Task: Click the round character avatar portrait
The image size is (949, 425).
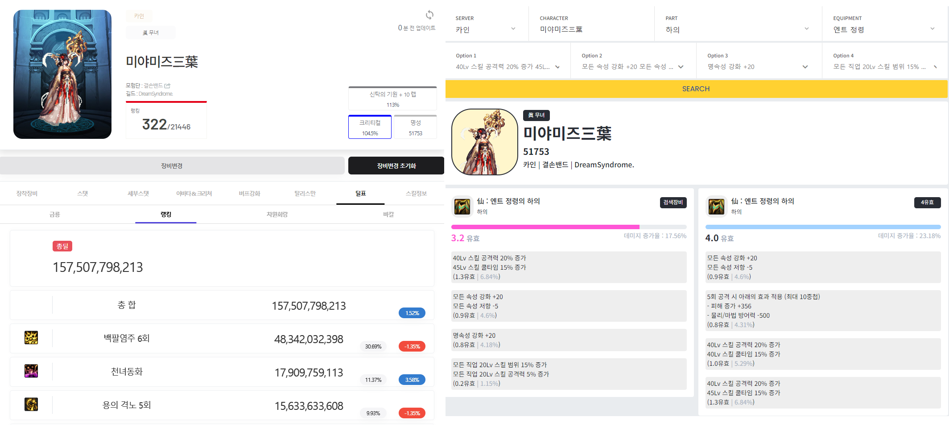Action: (x=484, y=142)
